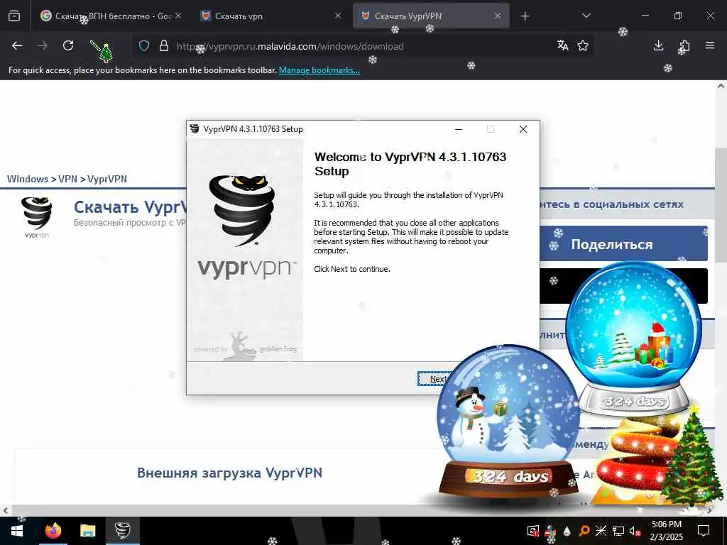Close the Google search tab

[x=178, y=16]
